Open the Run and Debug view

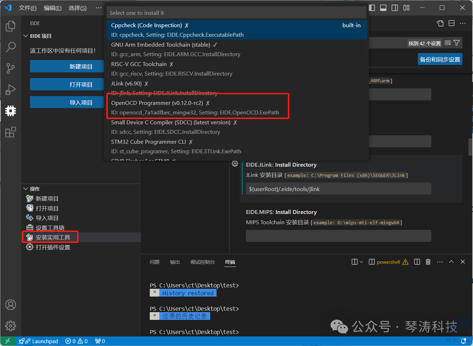11,90
